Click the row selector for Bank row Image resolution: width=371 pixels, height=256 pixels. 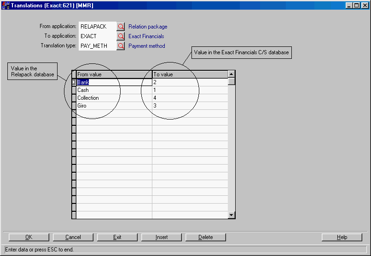point(74,82)
